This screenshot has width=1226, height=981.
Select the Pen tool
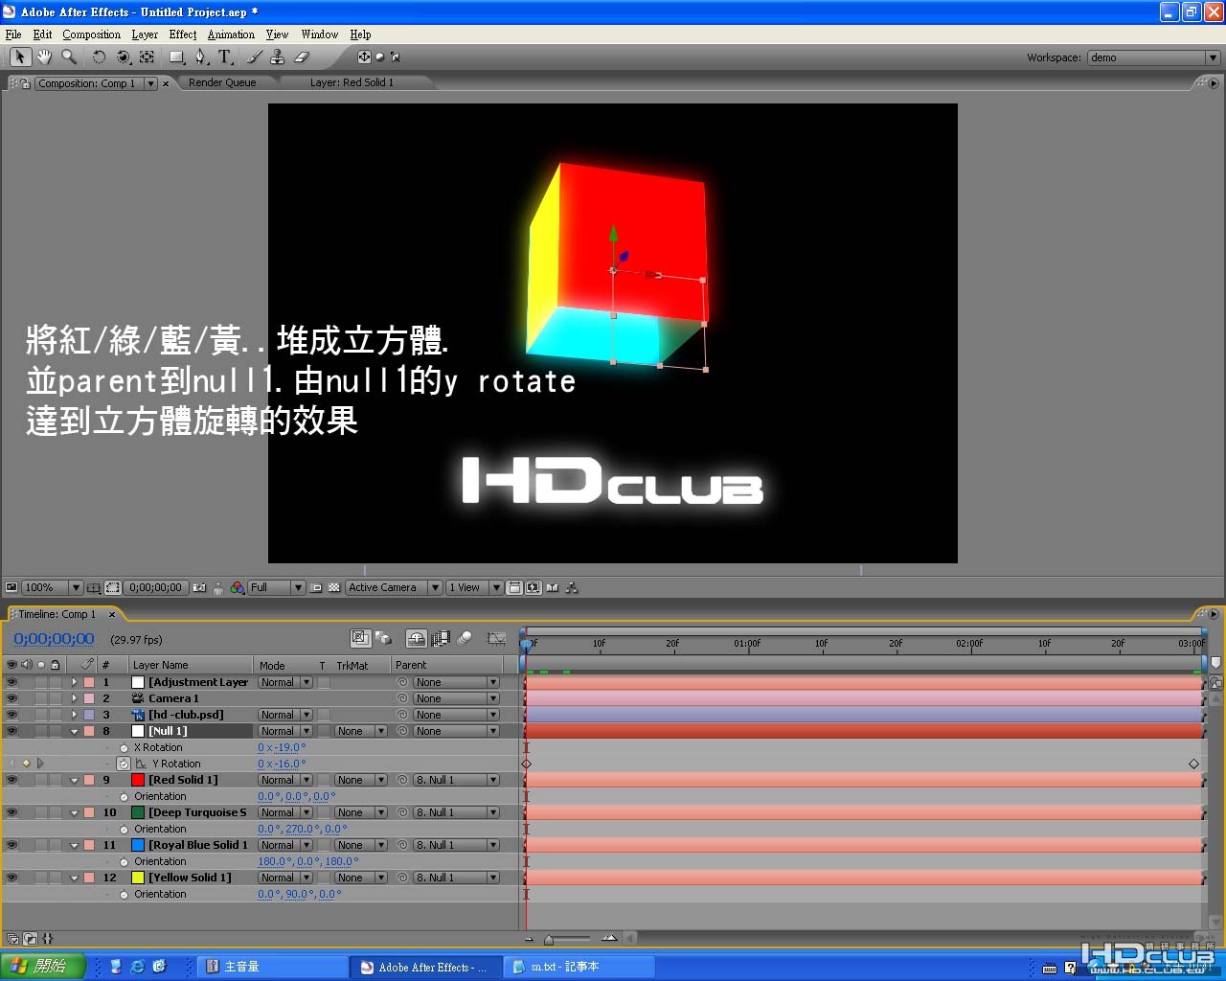point(200,57)
